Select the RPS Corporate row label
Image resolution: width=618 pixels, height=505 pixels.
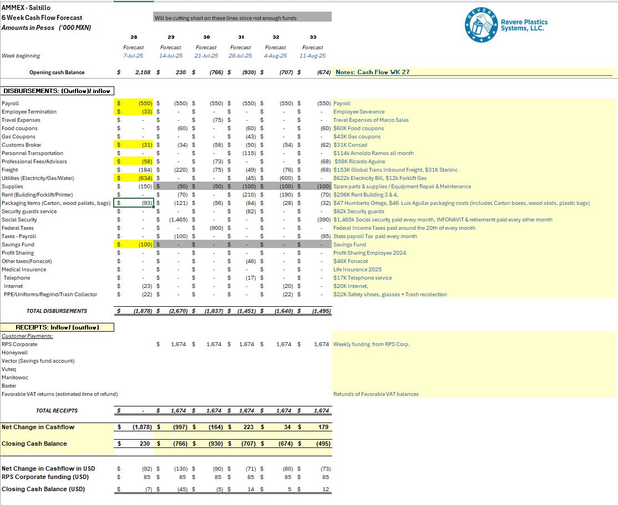click(x=20, y=344)
